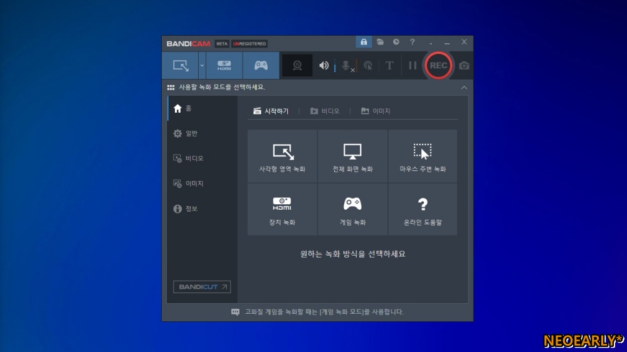Take a screenshot with the camera icon
The height and width of the screenshot is (352, 627).
pyautogui.click(x=464, y=66)
